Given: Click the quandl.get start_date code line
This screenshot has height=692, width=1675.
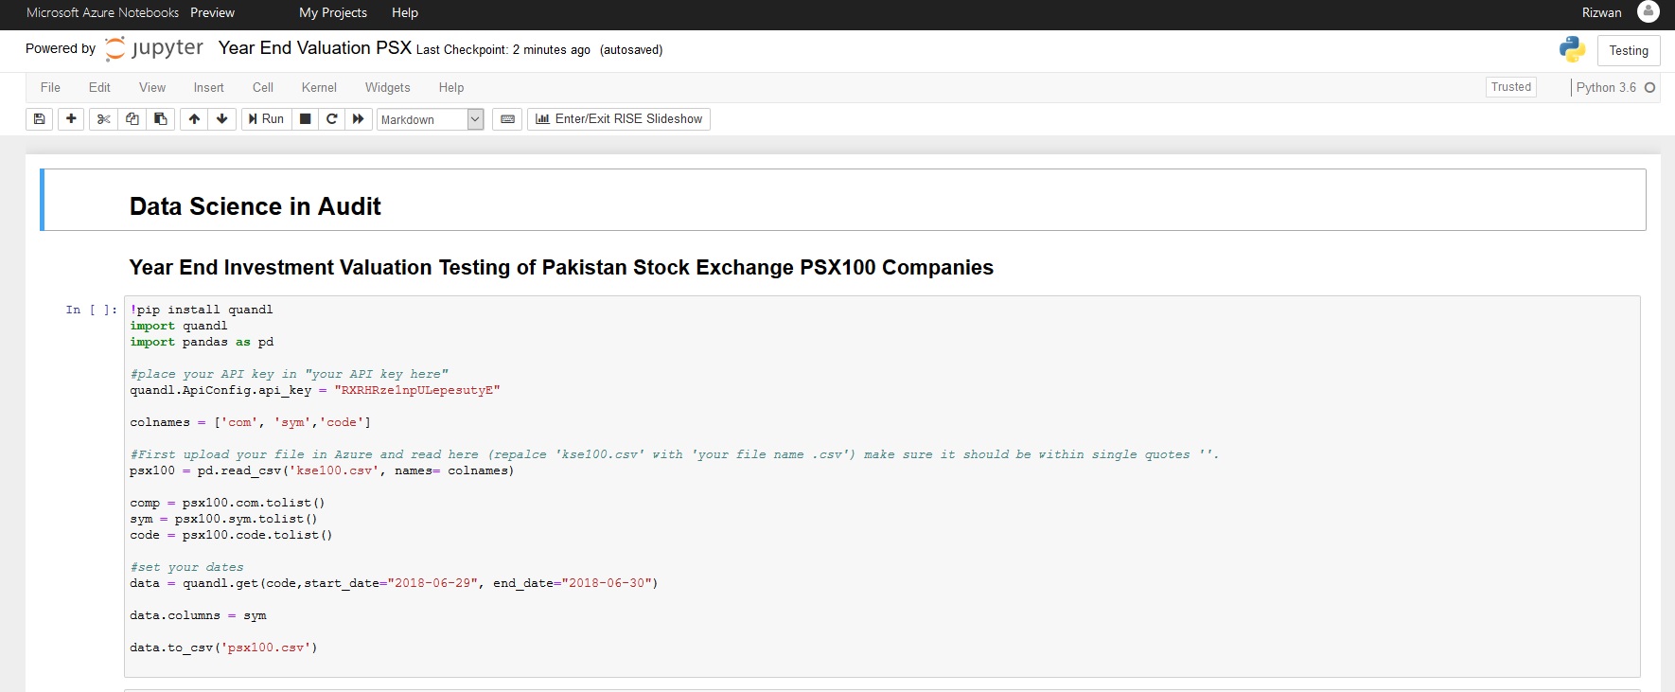Looking at the screenshot, I should pos(394,583).
